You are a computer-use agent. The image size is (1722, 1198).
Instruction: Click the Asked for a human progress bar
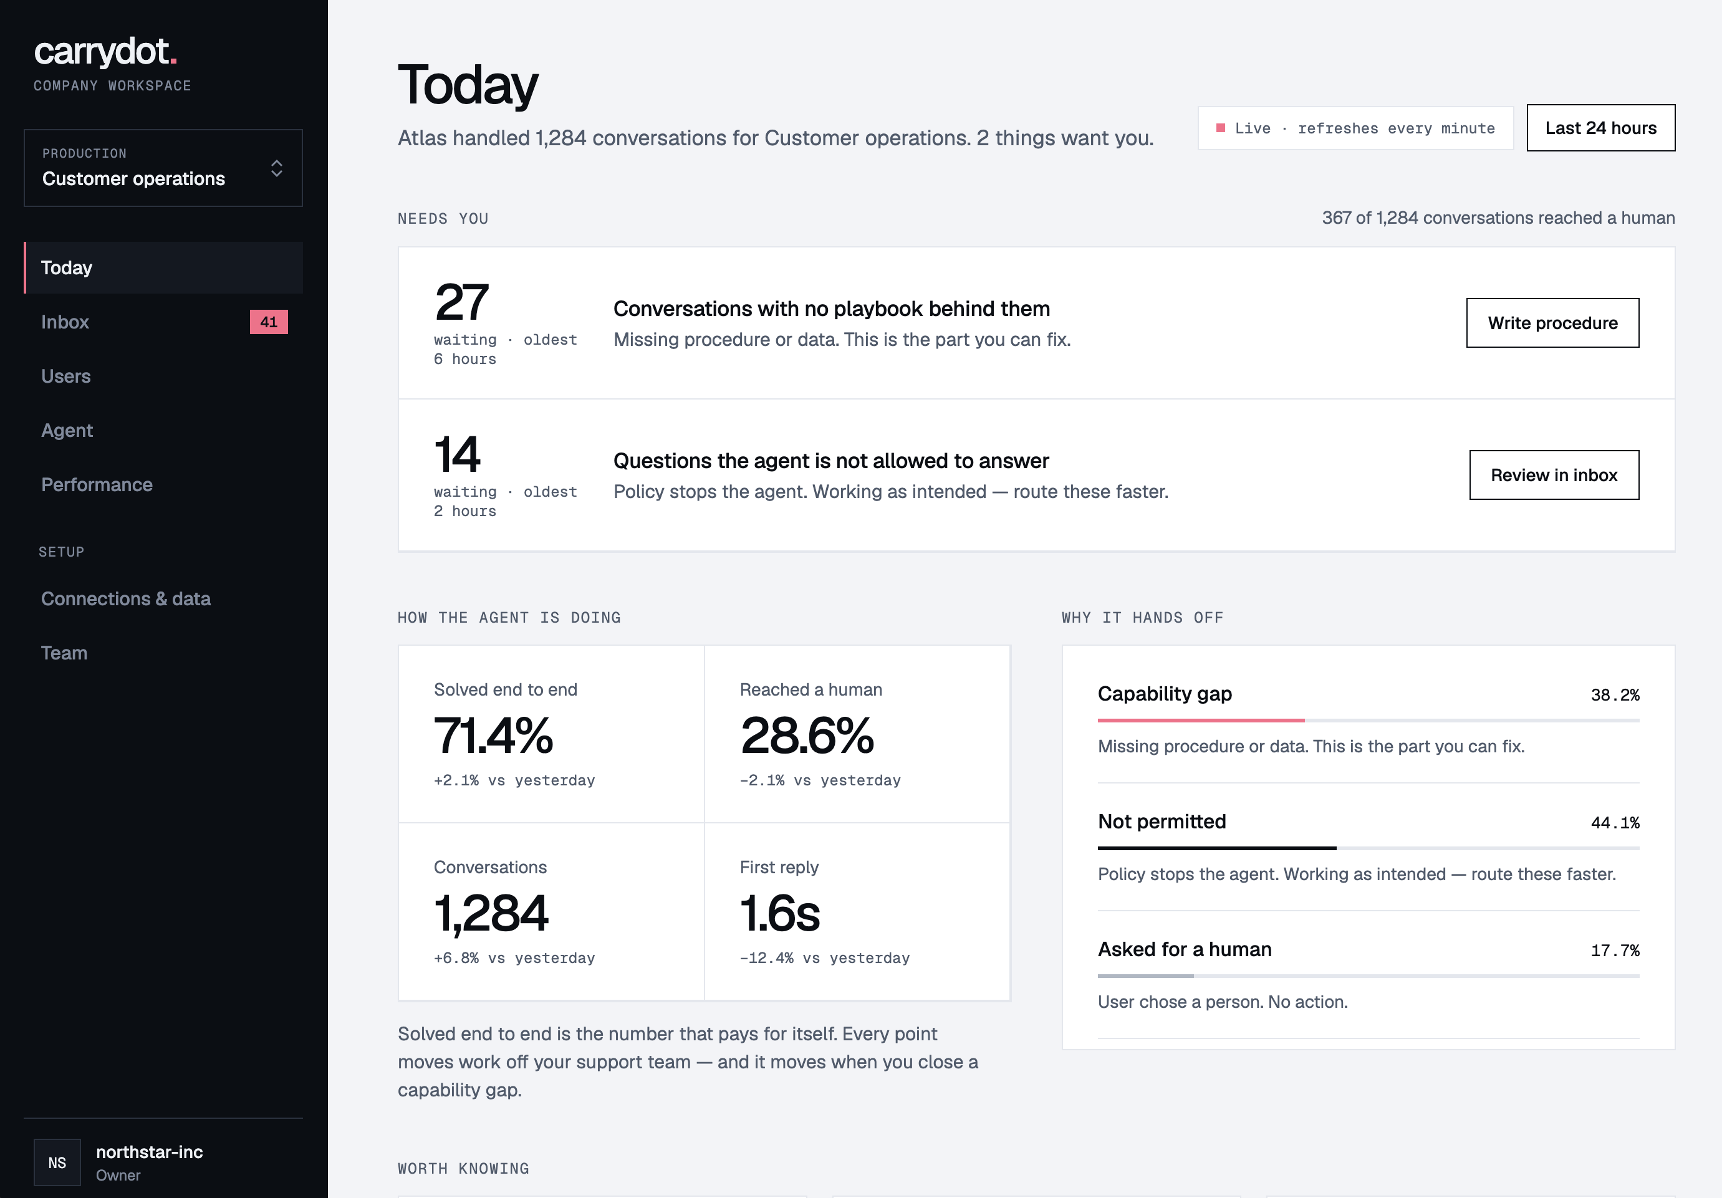1368,976
